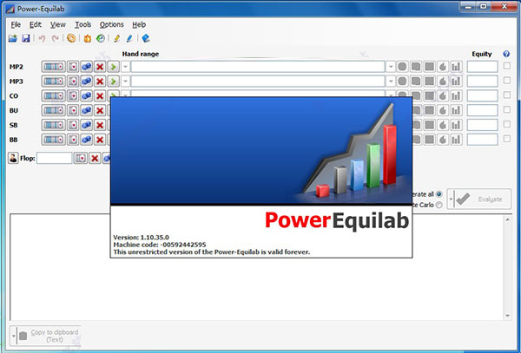This screenshot has height=353, width=521.
Task: Tick the checkbox at end of MP3 row
Action: tap(507, 81)
